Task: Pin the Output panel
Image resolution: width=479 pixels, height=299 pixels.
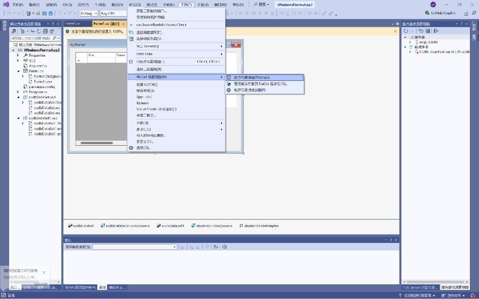Action: coord(391,240)
